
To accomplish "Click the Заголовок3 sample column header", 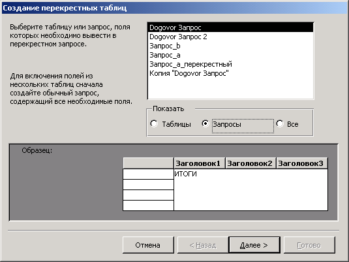I will click(x=302, y=163).
